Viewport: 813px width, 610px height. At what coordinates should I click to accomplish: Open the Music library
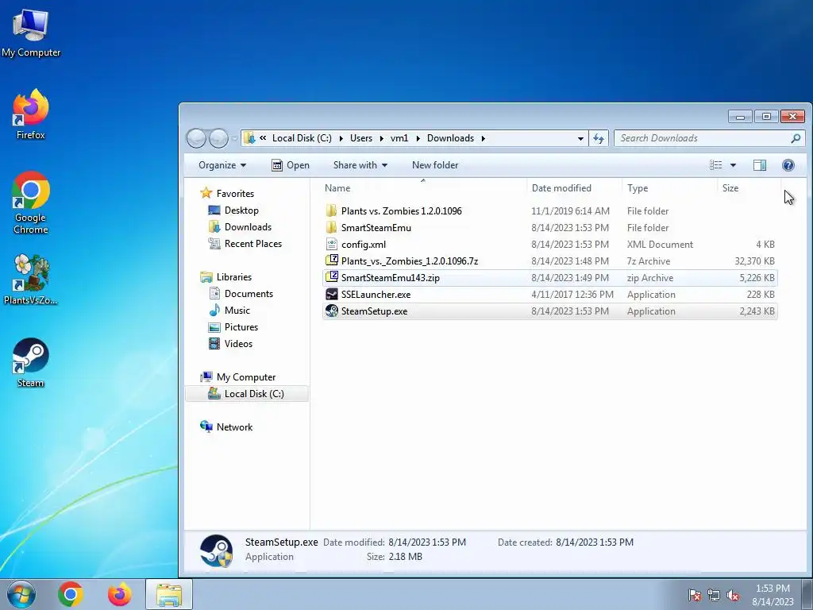(237, 311)
